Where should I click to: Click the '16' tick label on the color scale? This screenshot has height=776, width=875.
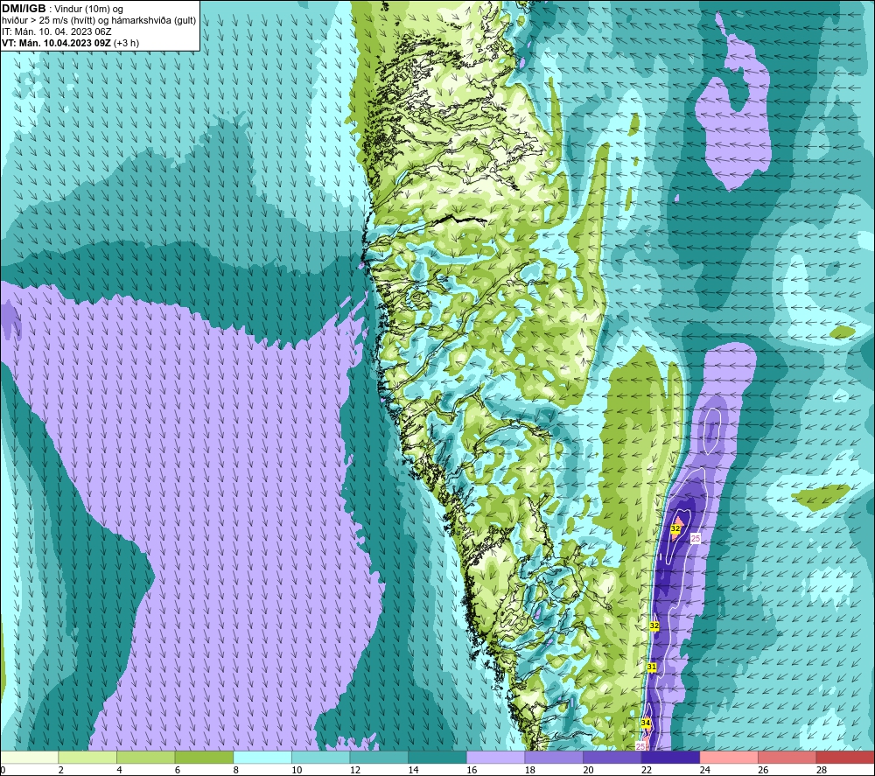(x=472, y=770)
